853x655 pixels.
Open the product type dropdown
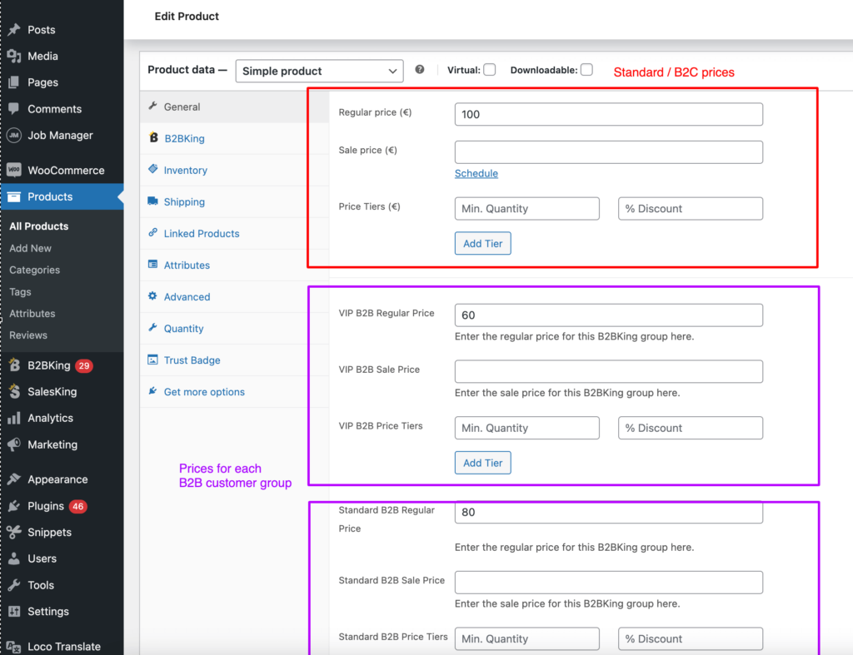[319, 71]
